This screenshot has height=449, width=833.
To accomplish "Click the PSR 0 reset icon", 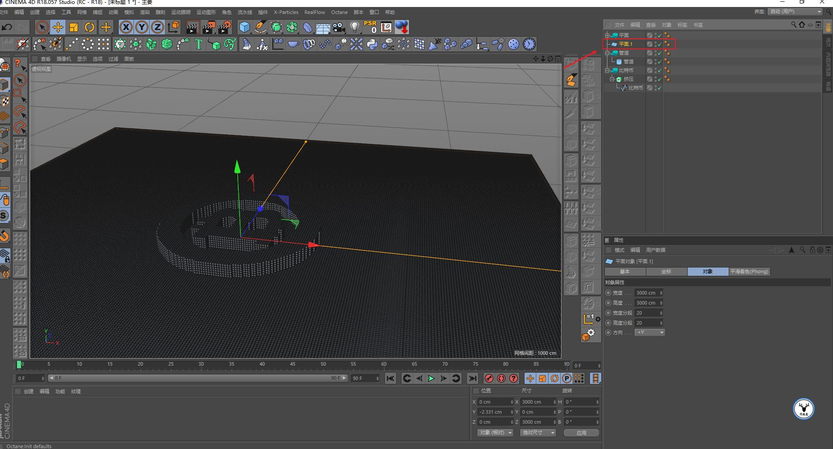I will pos(370,27).
